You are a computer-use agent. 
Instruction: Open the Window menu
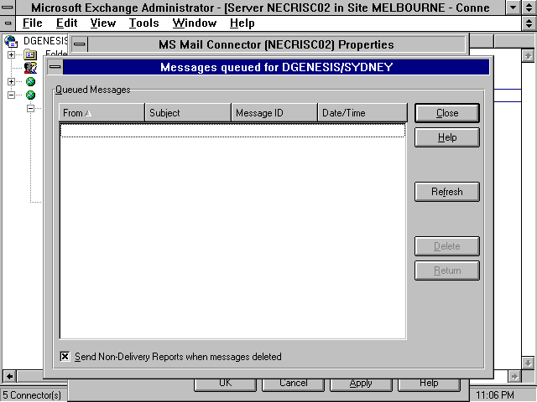click(x=195, y=23)
